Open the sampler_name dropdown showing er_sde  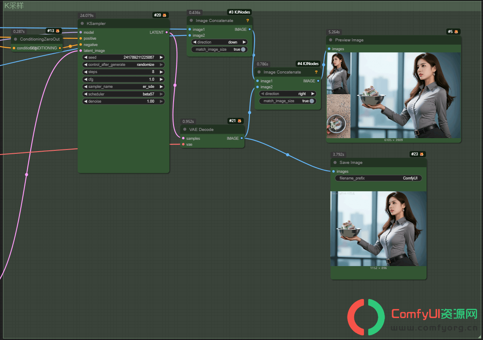[x=124, y=87]
